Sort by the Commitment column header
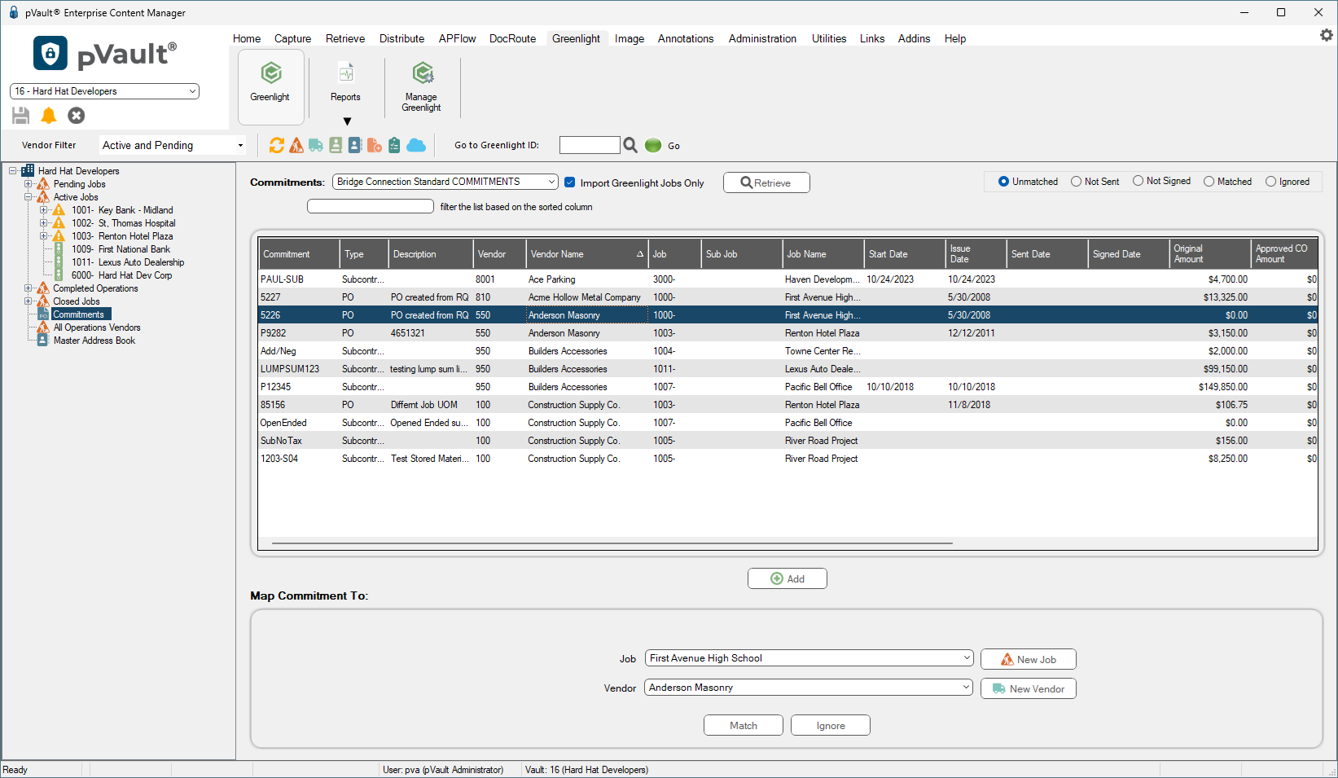The height and width of the screenshot is (778, 1338). [x=299, y=254]
